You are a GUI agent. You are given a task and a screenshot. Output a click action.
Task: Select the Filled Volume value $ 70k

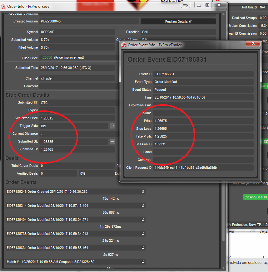tap(45, 47)
